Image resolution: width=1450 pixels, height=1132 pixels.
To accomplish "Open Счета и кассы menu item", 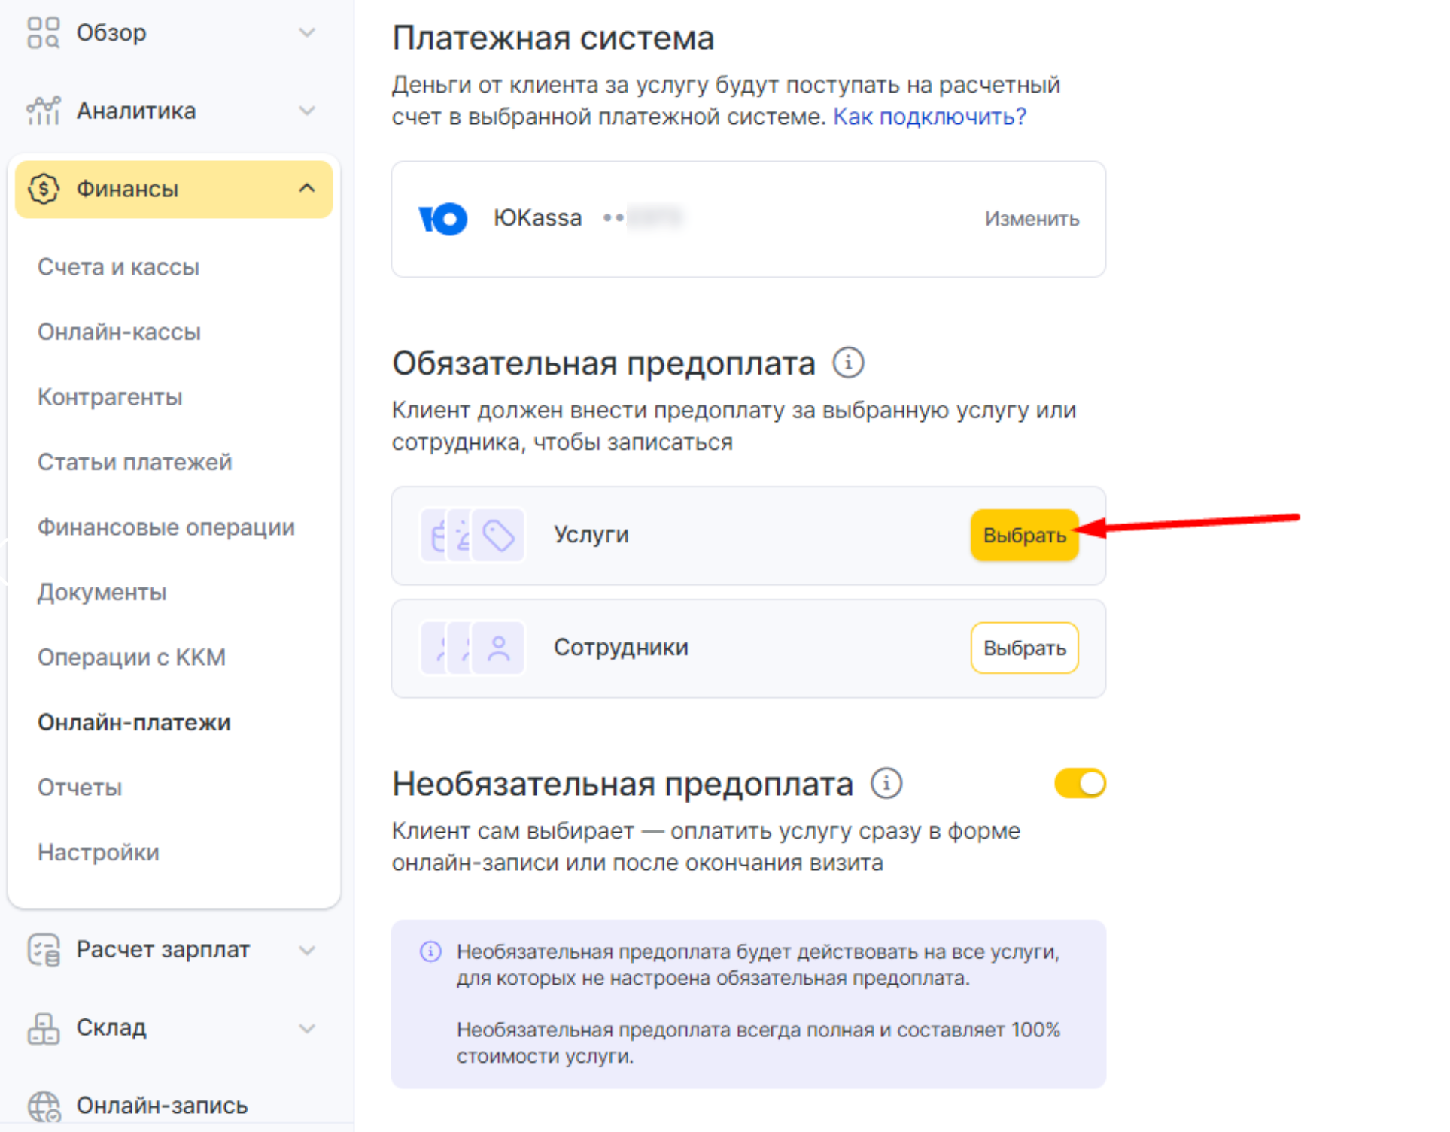I will tap(118, 267).
